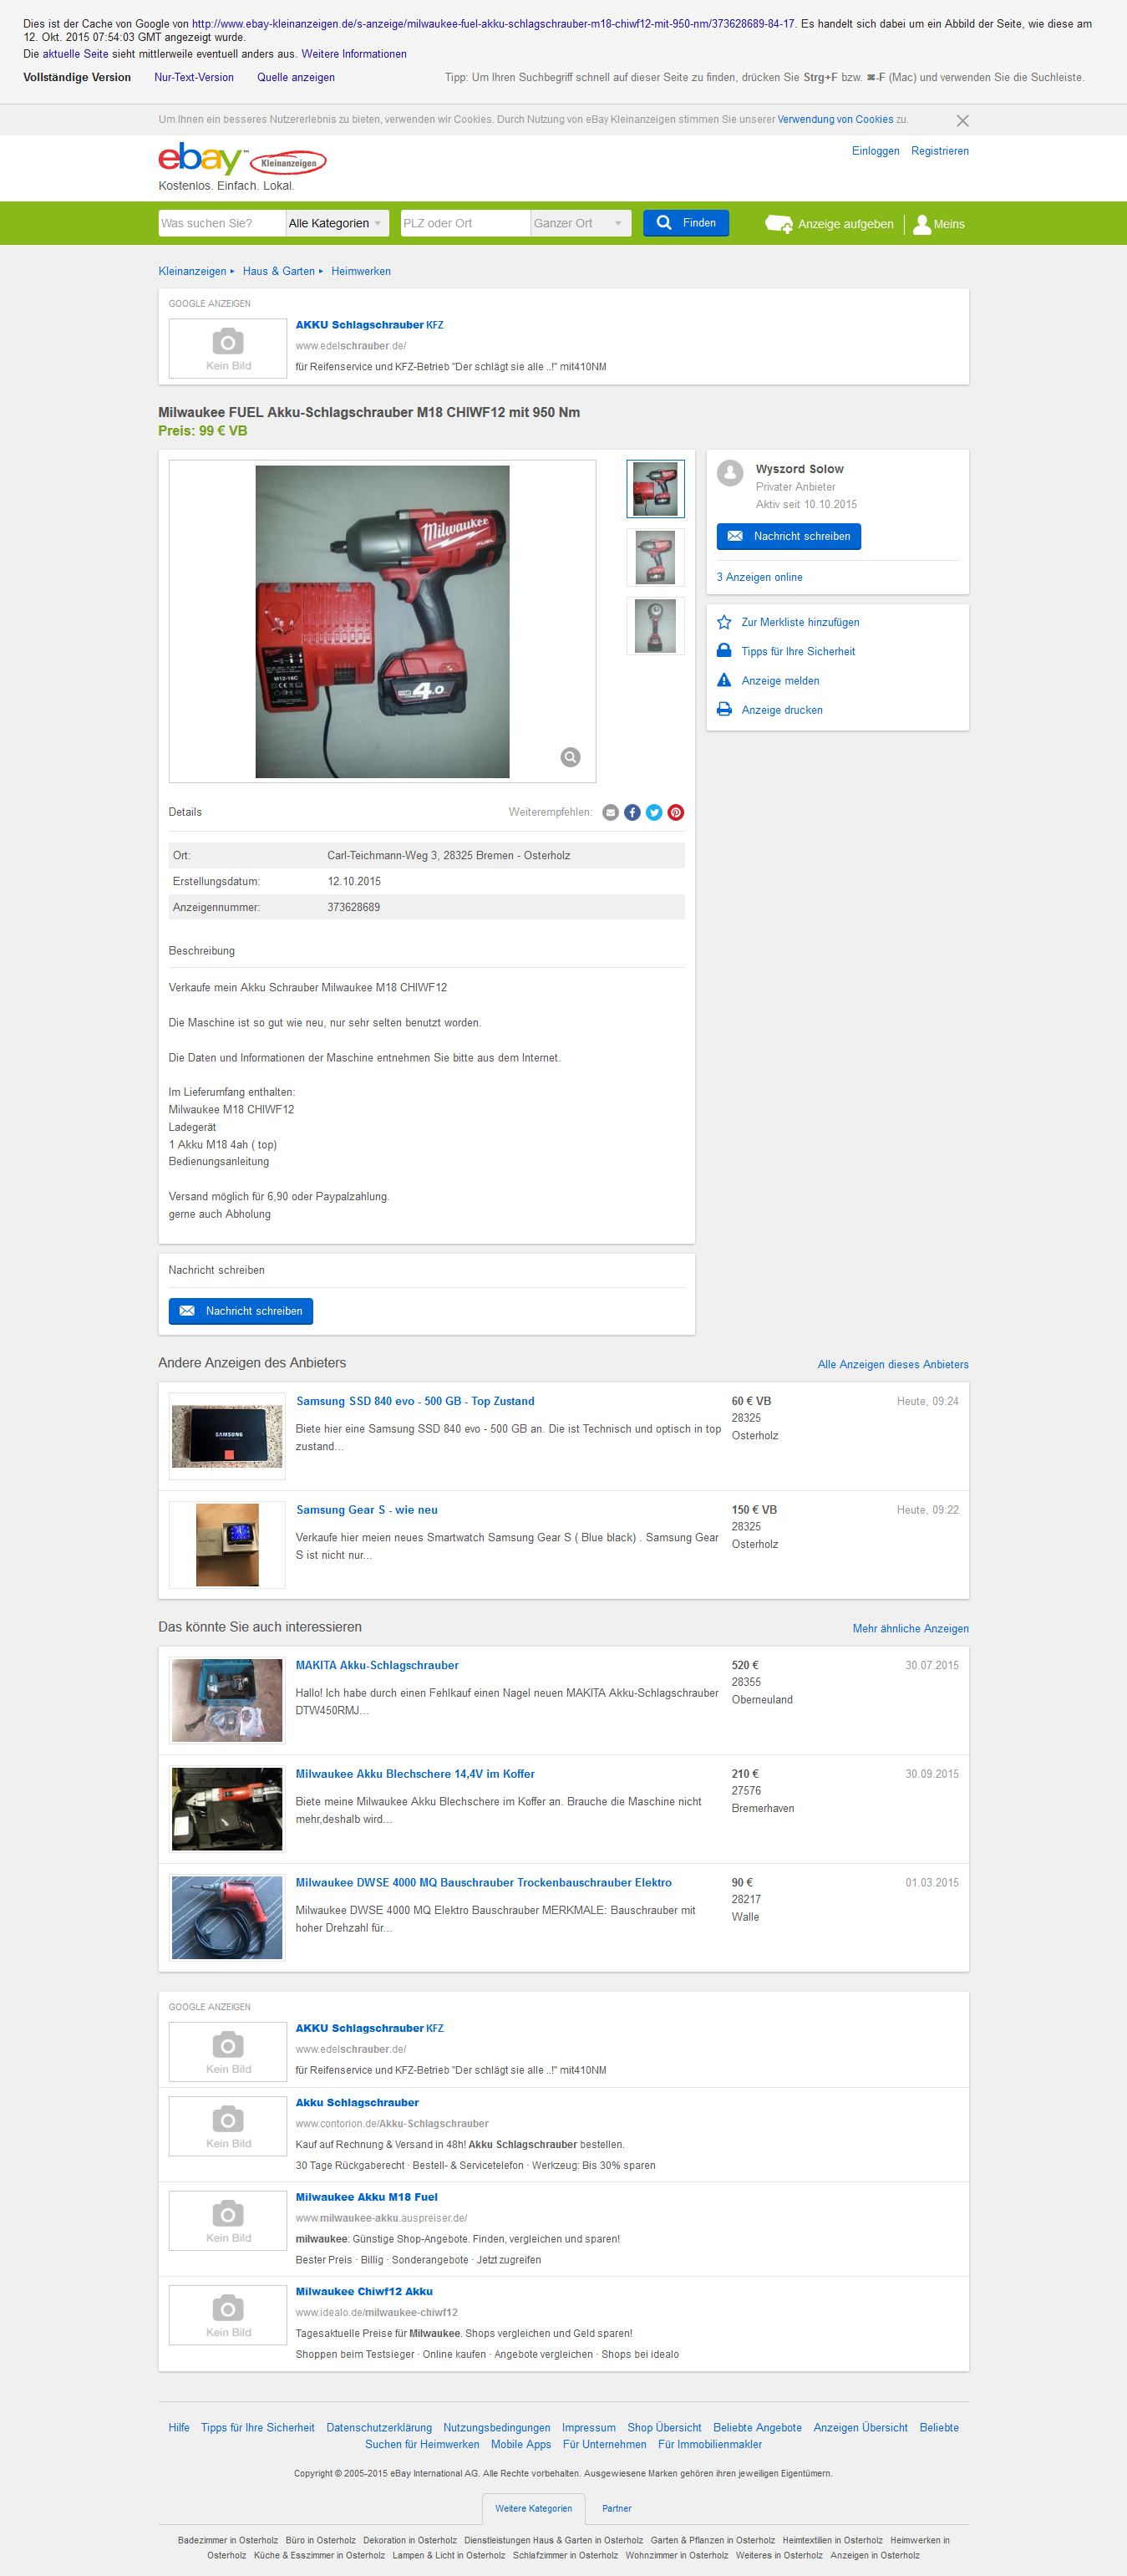Open Milwaukee Akku Blechschere listing

click(x=414, y=1774)
